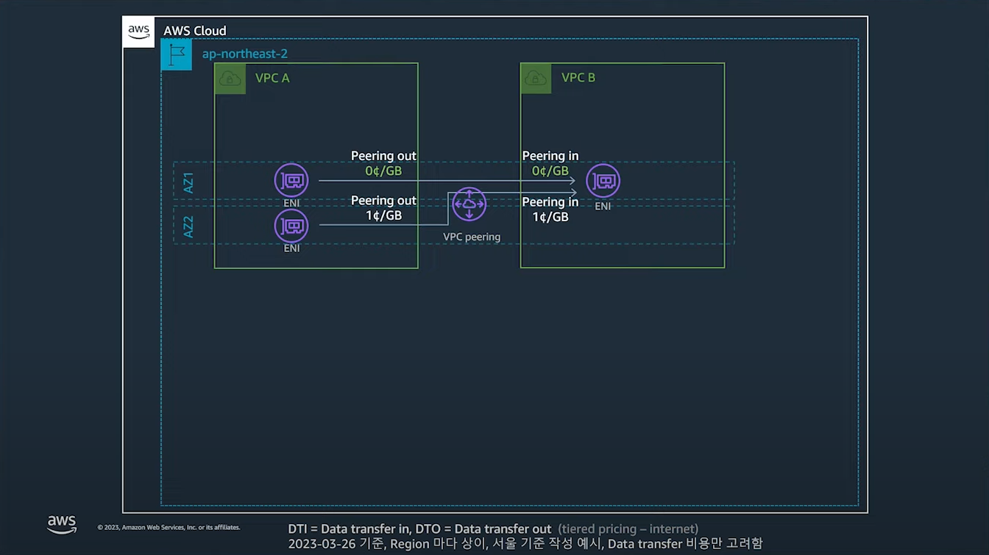This screenshot has width=989, height=555.
Task: Click 'Peering in 1¢/GB' label
Action: pos(550,210)
